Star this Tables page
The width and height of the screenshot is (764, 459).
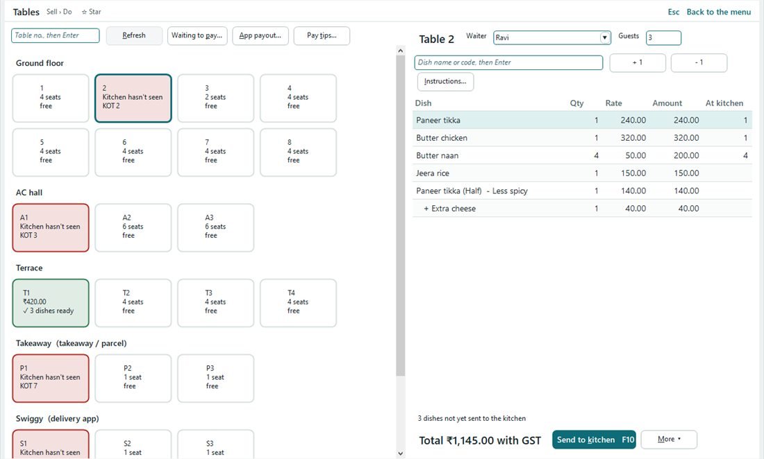(91, 12)
